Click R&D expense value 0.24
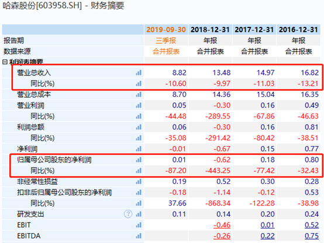This screenshot has width=324, height=243. (x=312, y=214)
